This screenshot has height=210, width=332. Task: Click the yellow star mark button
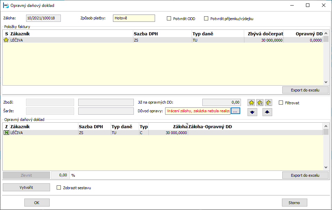pos(251,103)
